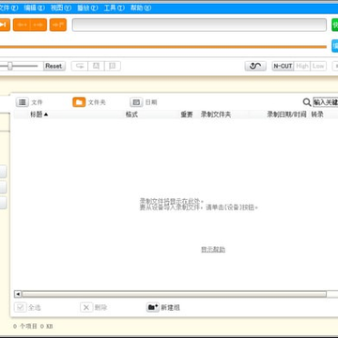This screenshot has width=338, height=338.
Task: Open the 帮助 menu
Action: pos(141,8)
